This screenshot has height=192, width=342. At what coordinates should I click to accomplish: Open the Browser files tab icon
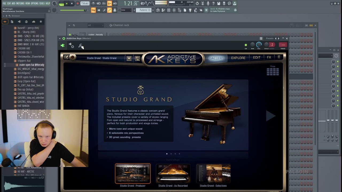click(x=12, y=22)
